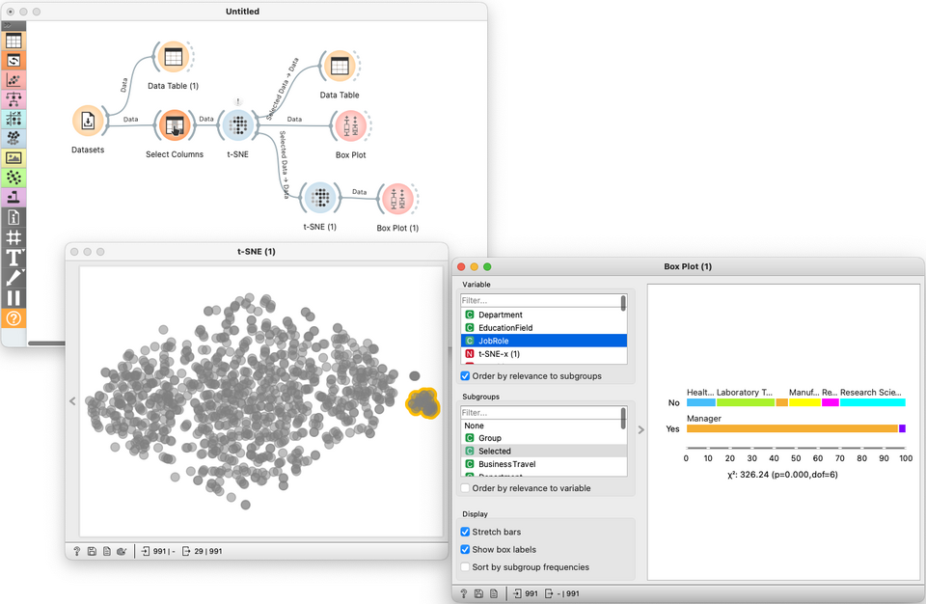Click the Variable Filter input field

point(540,300)
